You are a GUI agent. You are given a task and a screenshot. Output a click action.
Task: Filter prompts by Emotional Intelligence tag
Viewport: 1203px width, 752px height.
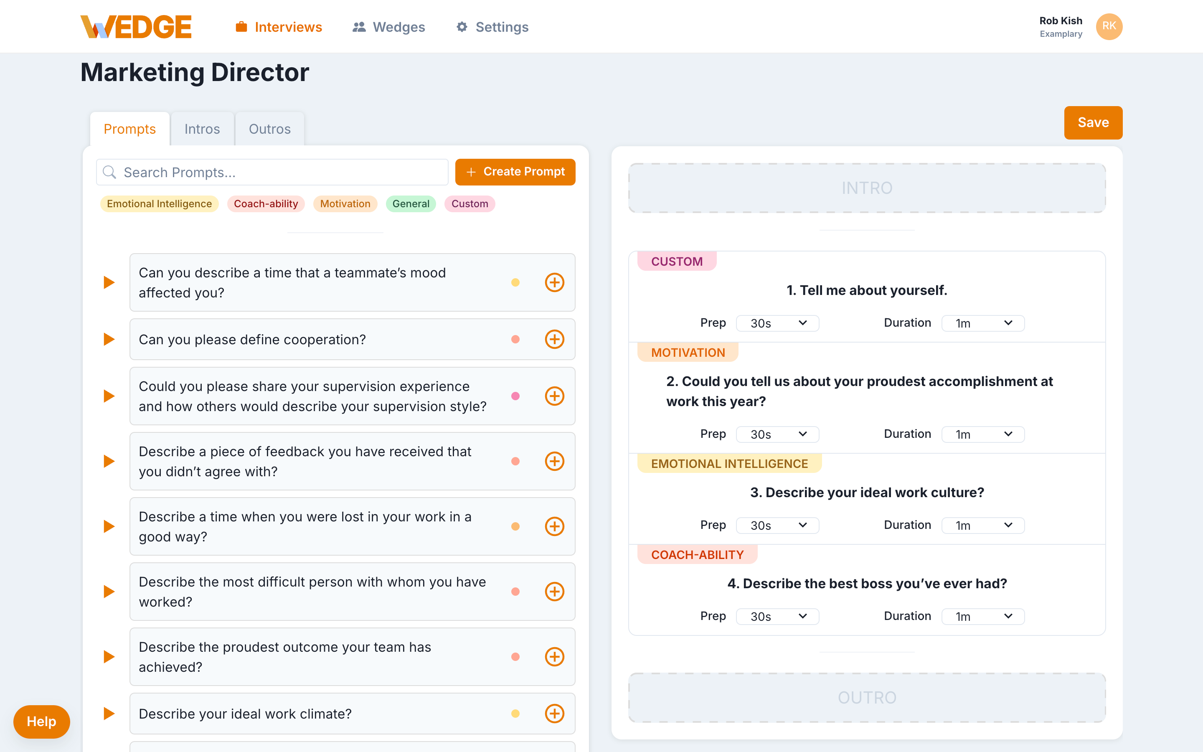tap(159, 204)
